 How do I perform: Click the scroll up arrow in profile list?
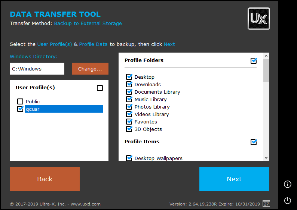click(266, 56)
